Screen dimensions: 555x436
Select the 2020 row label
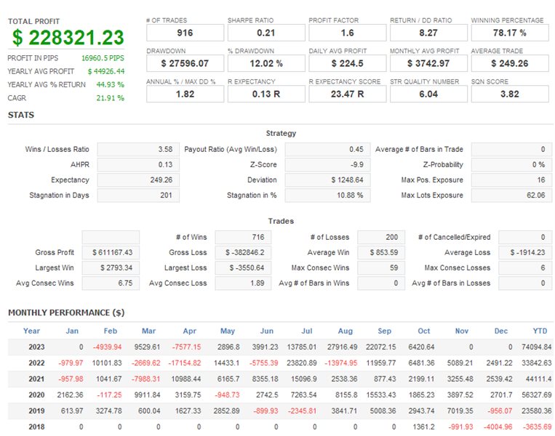click(x=36, y=395)
